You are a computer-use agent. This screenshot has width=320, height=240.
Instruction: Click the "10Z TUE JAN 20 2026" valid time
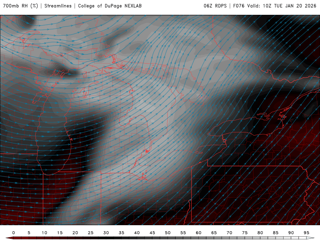pos(290,6)
